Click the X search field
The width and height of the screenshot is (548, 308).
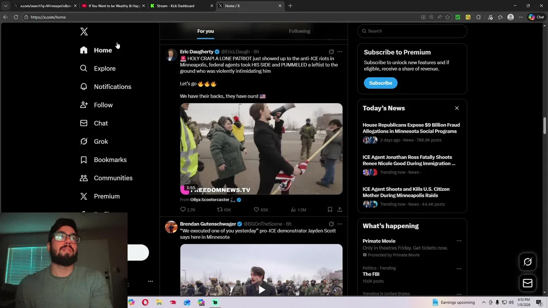click(x=412, y=31)
